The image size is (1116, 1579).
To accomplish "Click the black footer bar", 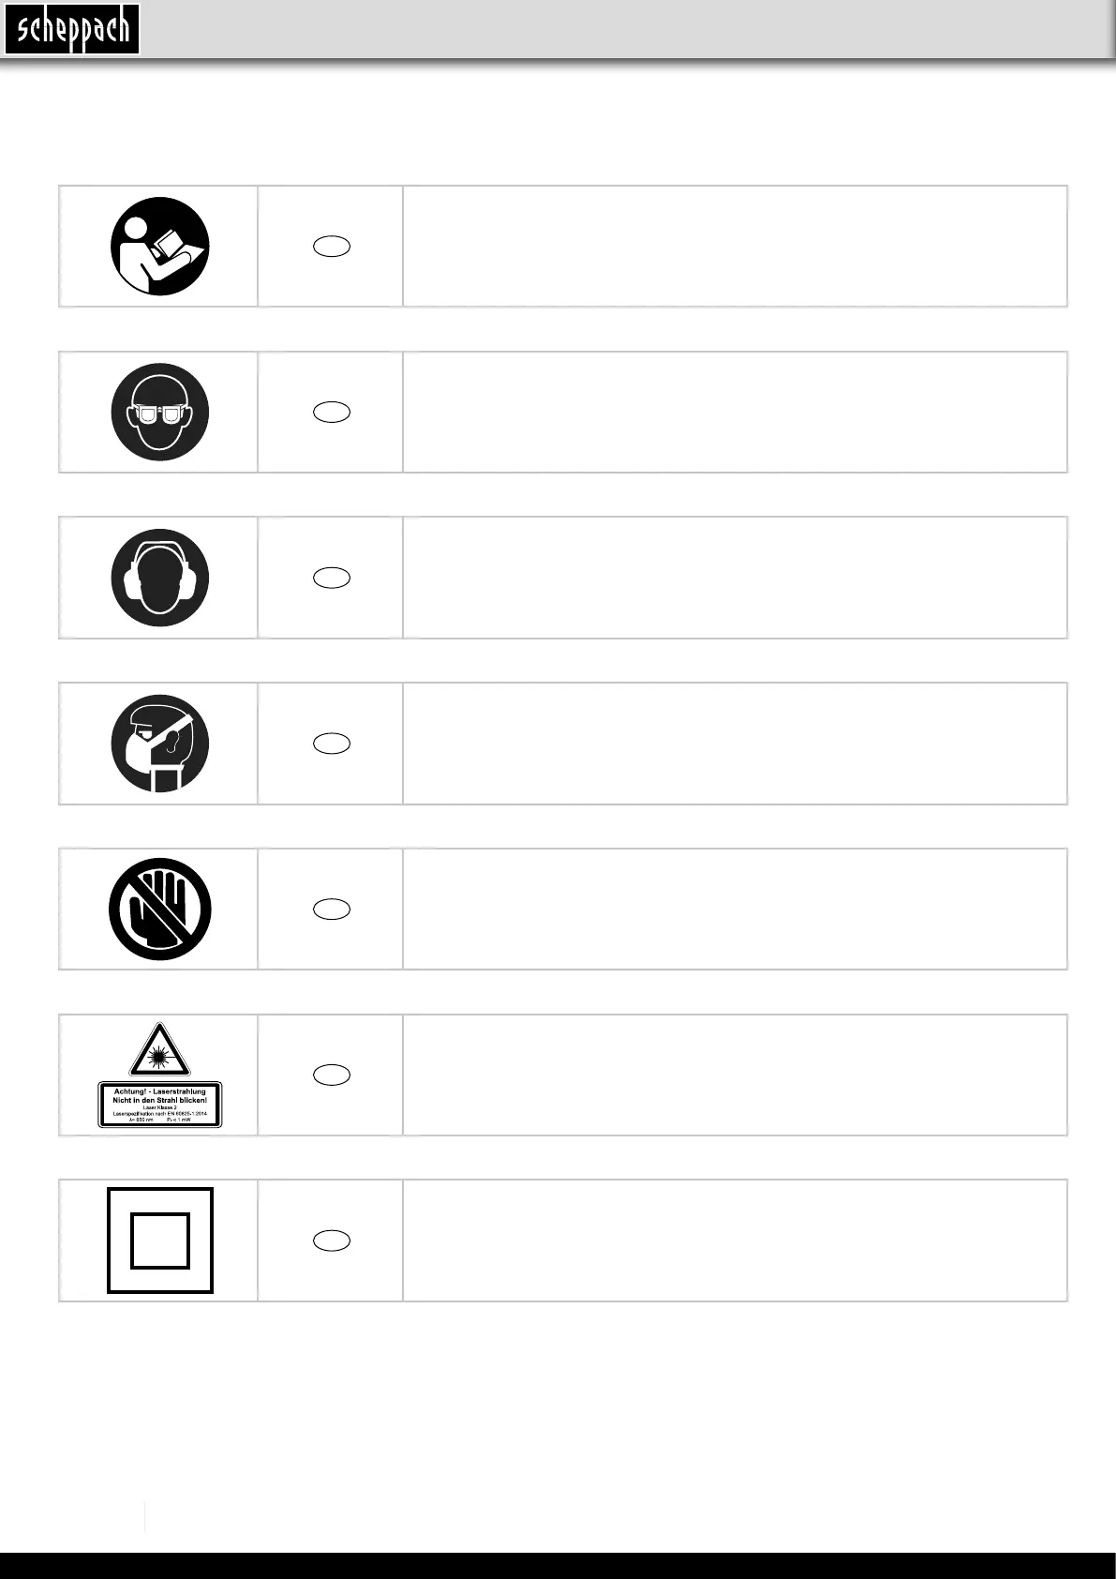I will [x=558, y=1565].
